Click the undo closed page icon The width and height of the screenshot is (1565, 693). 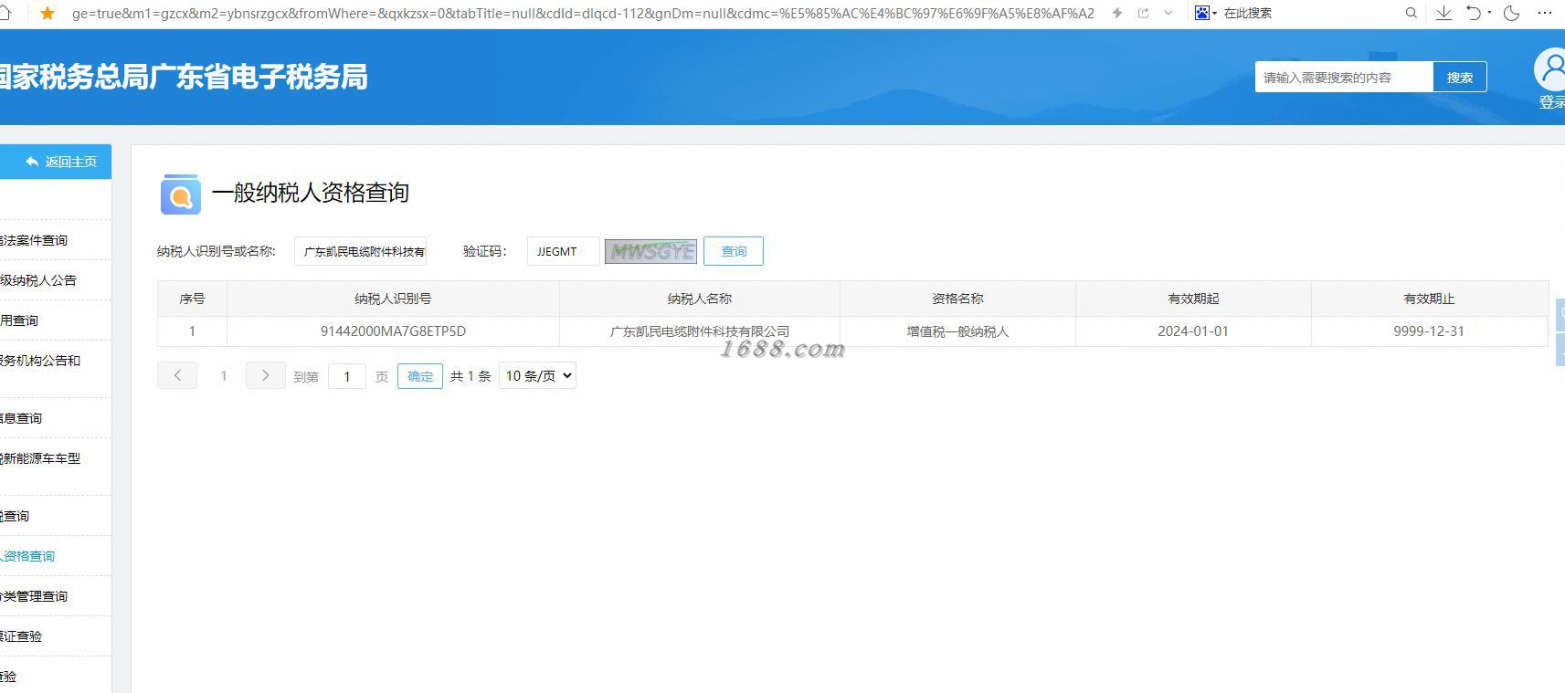coord(1474,13)
